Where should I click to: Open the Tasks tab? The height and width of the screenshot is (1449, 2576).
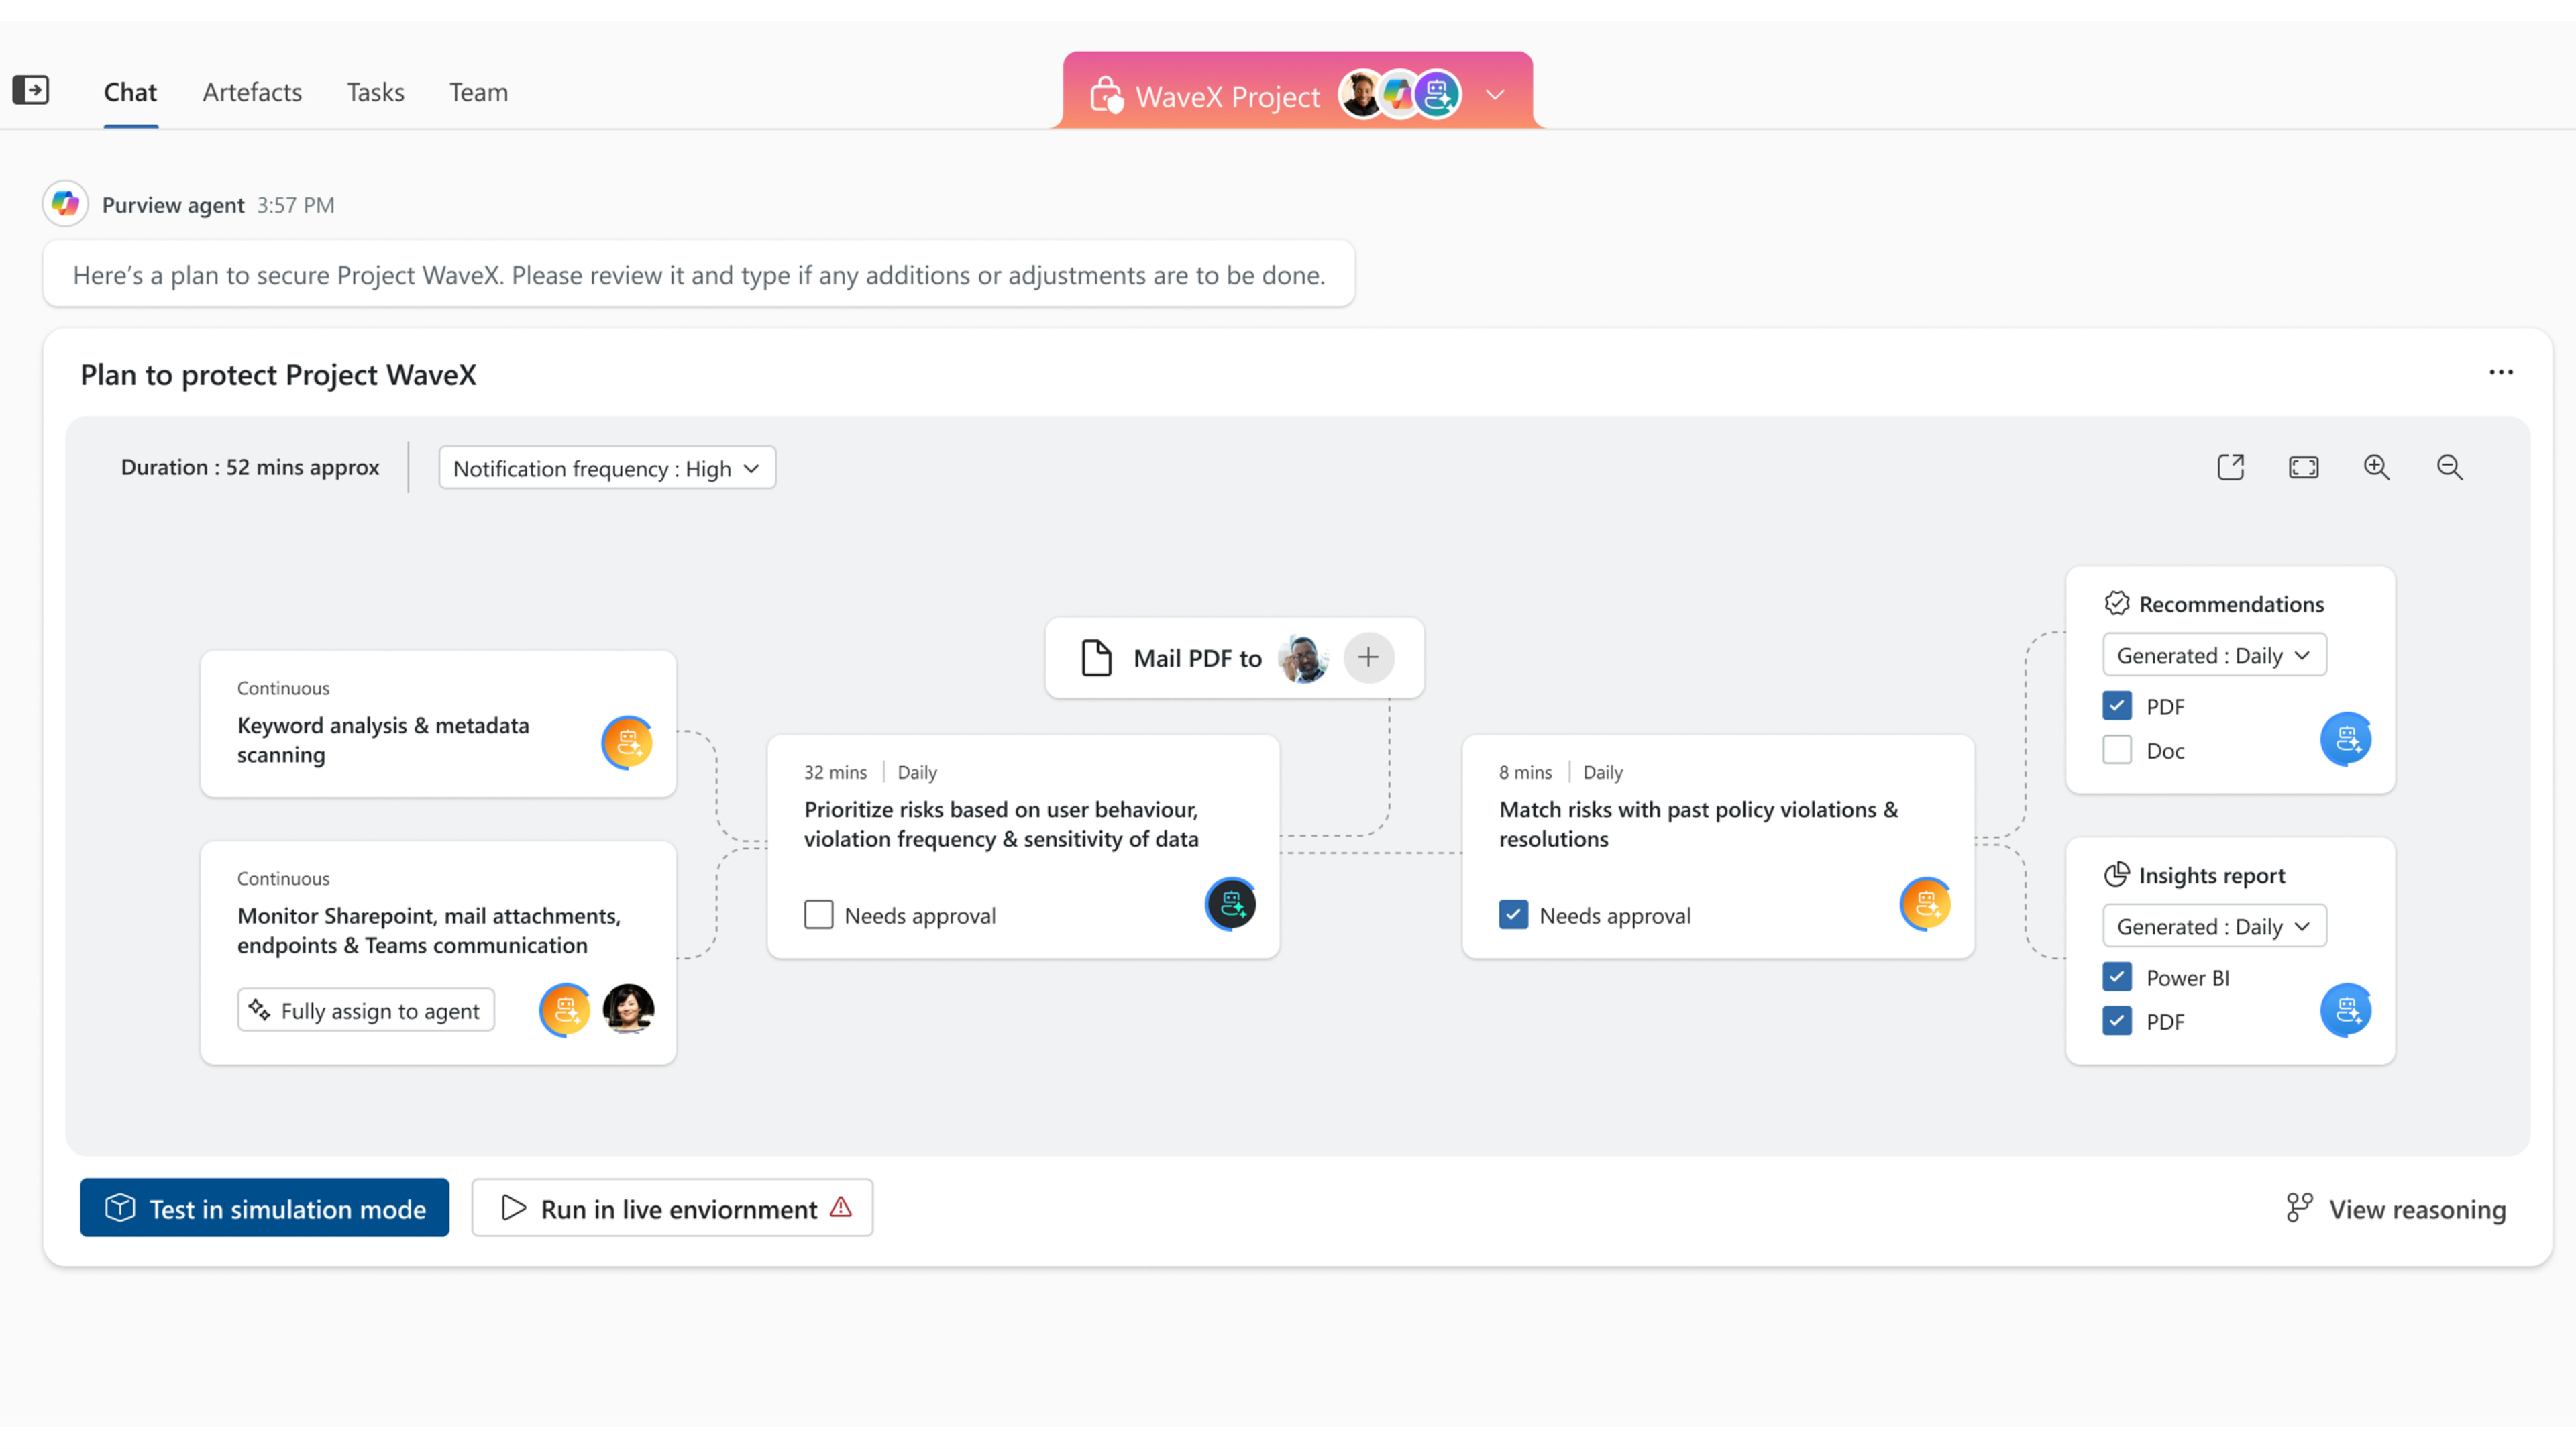(x=375, y=92)
